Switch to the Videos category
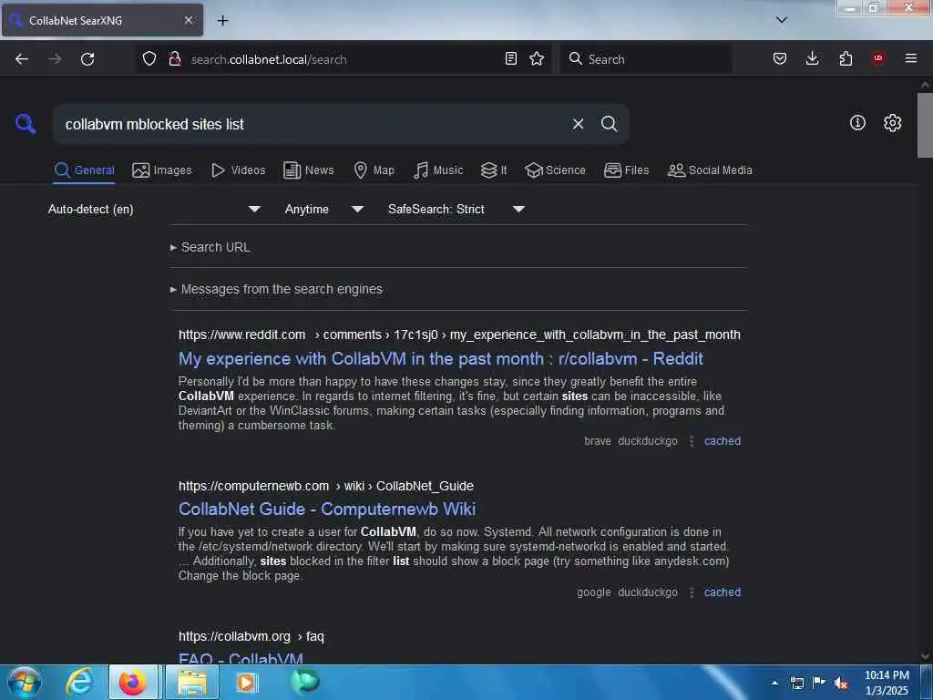Image resolution: width=933 pixels, height=700 pixels. [238, 170]
